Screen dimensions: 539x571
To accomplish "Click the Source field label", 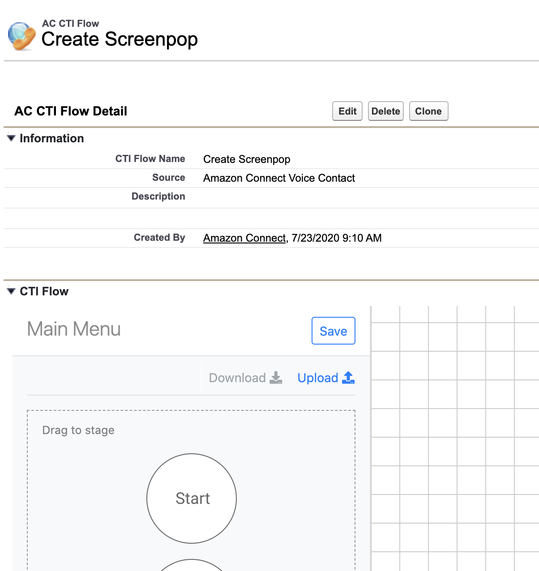I will (x=169, y=178).
